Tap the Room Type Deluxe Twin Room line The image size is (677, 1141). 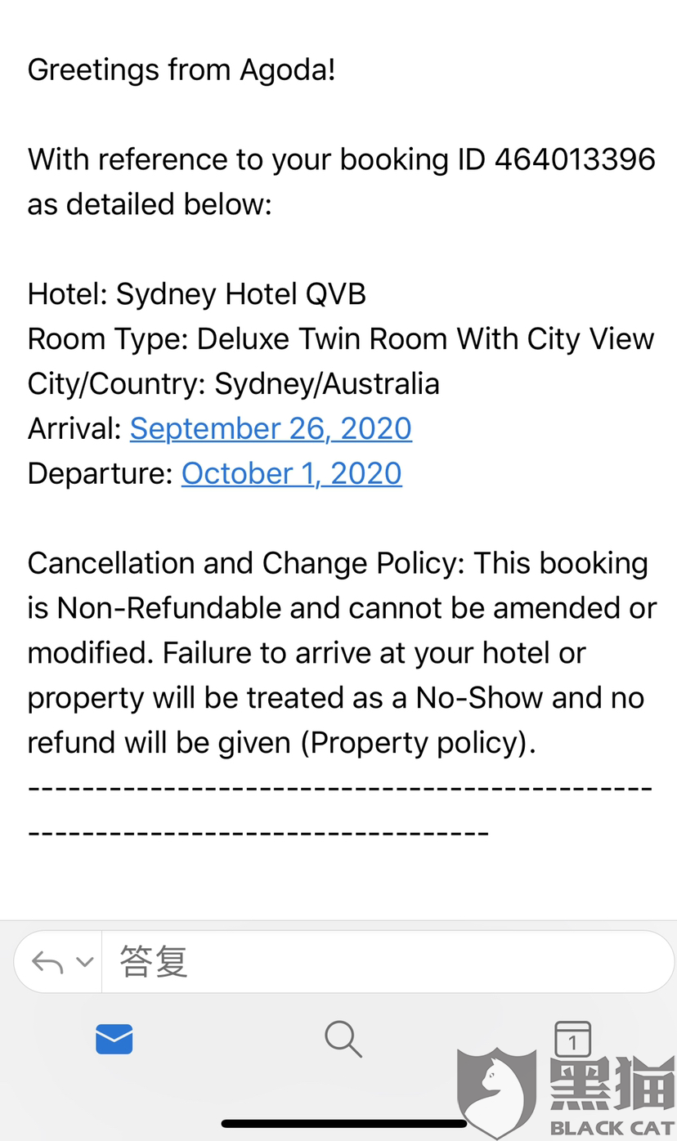coord(341,339)
